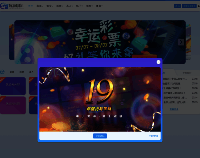Select the HOT games category icon
200x158 pixels.
tap(2, 72)
